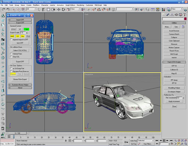The image size is (188, 146).
Task: Toggle the yellow MMC option button
Action: 12,36
